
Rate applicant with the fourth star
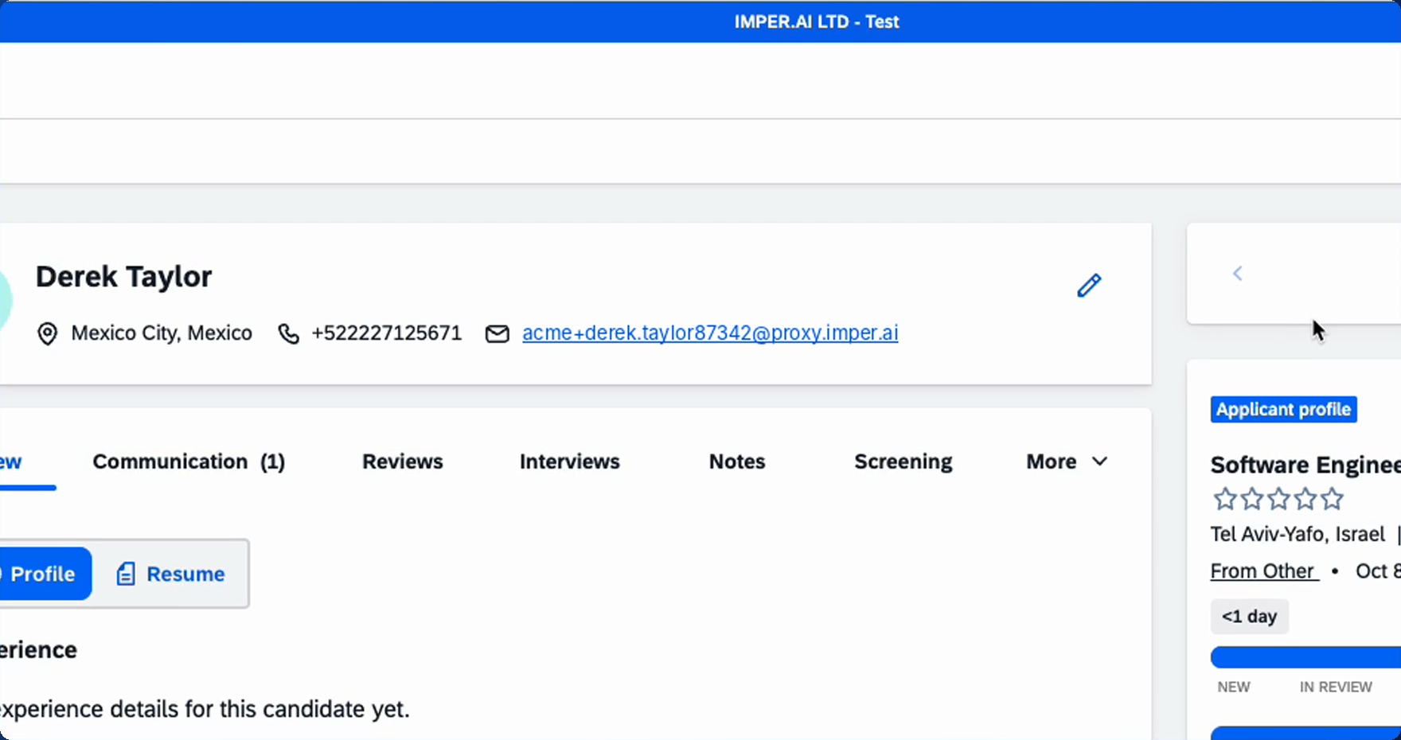[1305, 499]
